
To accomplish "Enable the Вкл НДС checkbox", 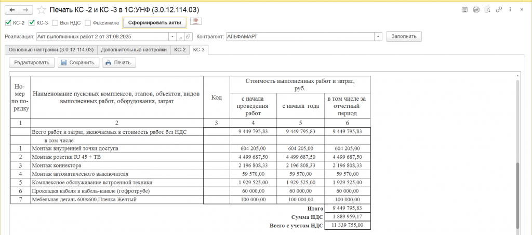I will click(x=55, y=23).
